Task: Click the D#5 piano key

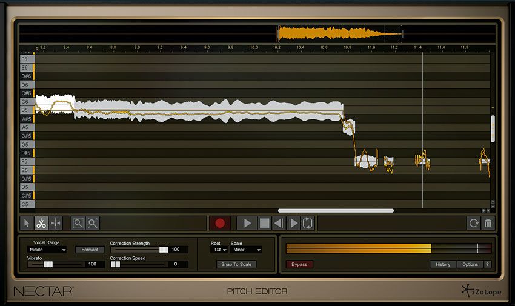Action: pyautogui.click(x=27, y=179)
